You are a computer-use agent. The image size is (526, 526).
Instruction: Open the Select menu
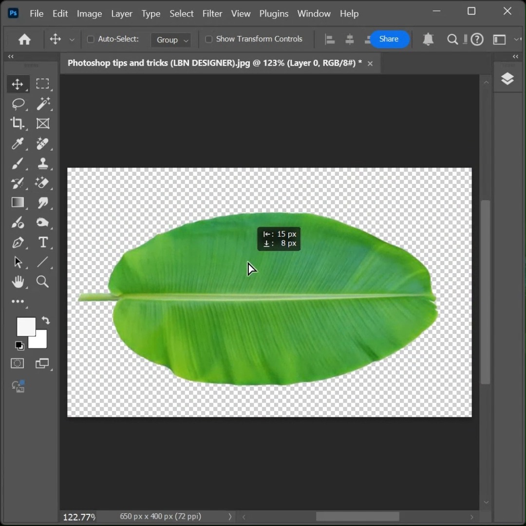tap(182, 14)
